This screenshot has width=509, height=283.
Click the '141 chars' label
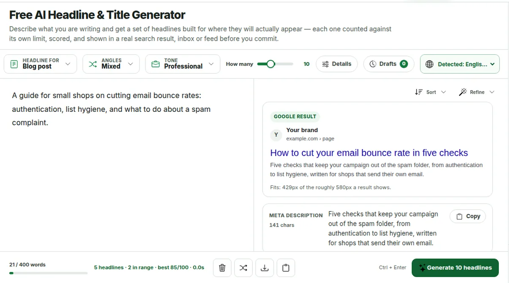(282, 225)
